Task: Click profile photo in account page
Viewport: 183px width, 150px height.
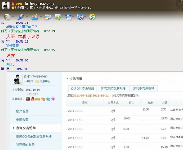Action: tap(17, 79)
